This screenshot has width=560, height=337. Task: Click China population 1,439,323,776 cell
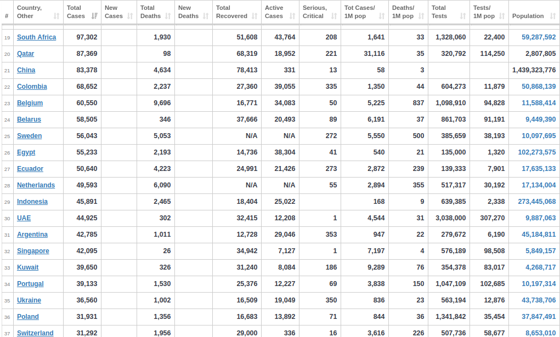tap(534, 70)
